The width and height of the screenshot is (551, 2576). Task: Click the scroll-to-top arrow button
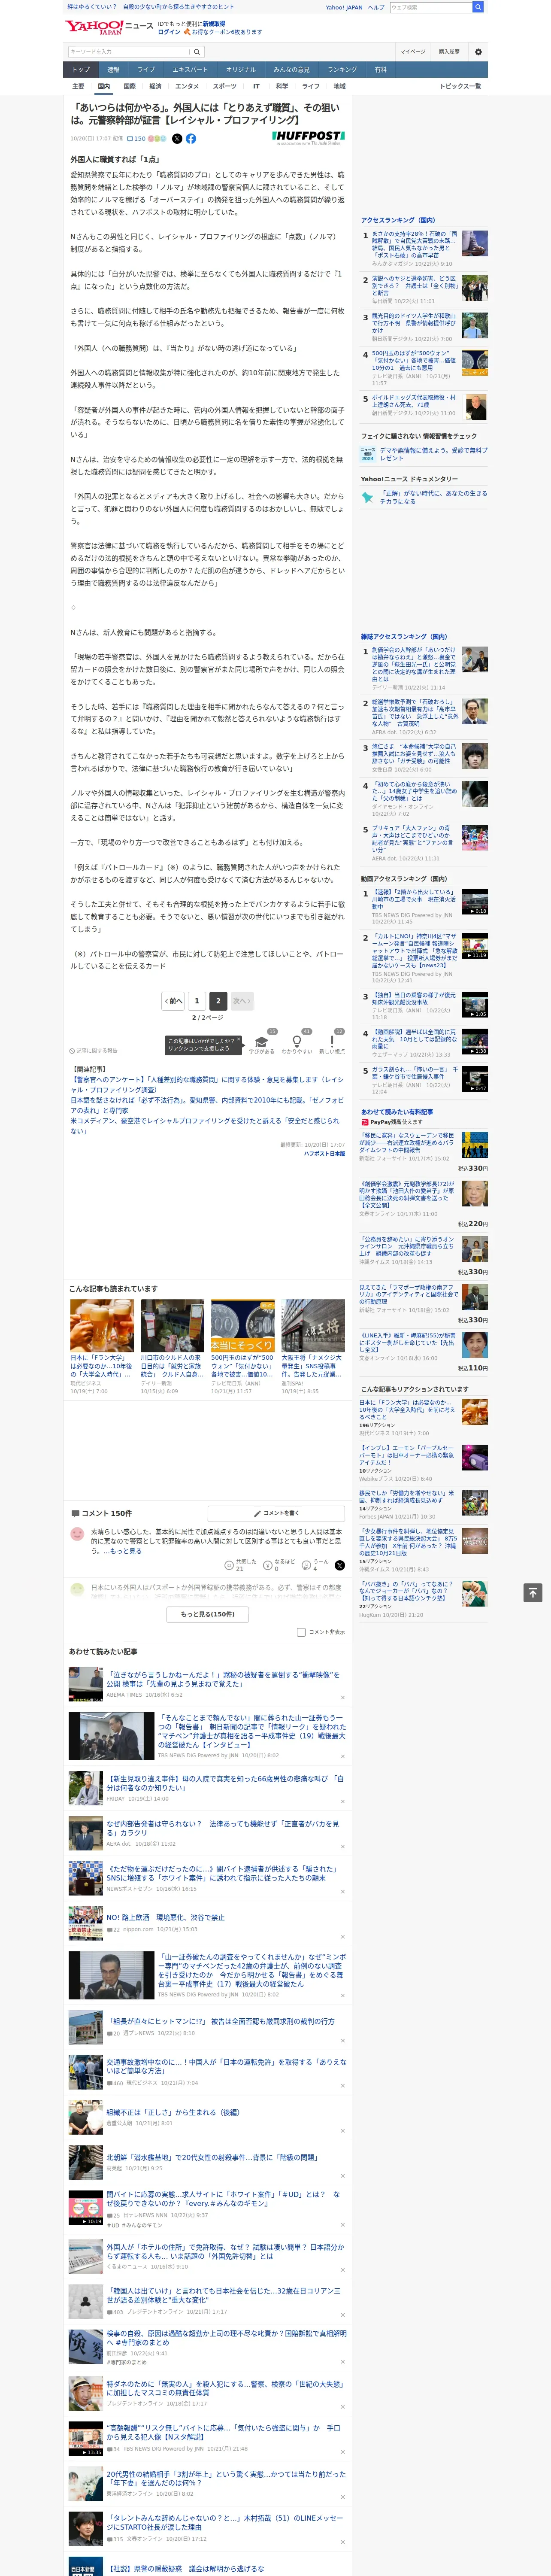tap(533, 1593)
